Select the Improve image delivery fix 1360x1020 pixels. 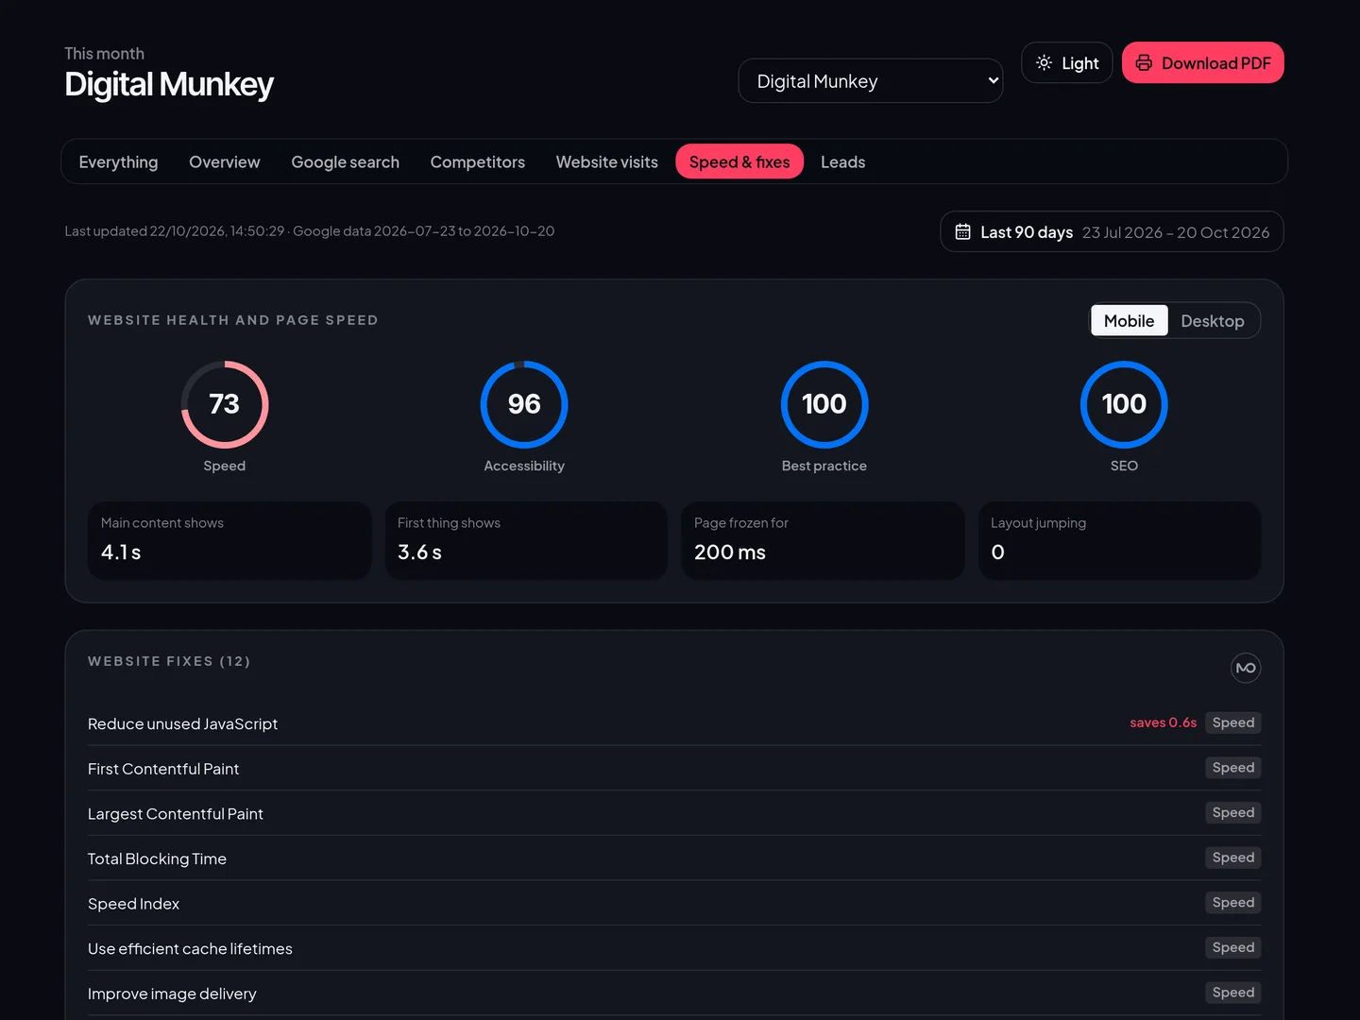(674, 993)
